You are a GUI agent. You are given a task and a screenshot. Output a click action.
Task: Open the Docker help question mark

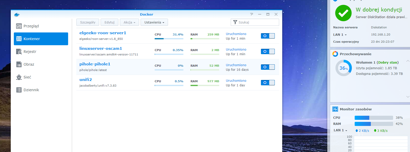(252, 14)
